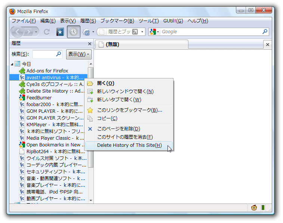Click the green bar status bar icon
This screenshot has width=283, height=223.
click(x=263, y=208)
